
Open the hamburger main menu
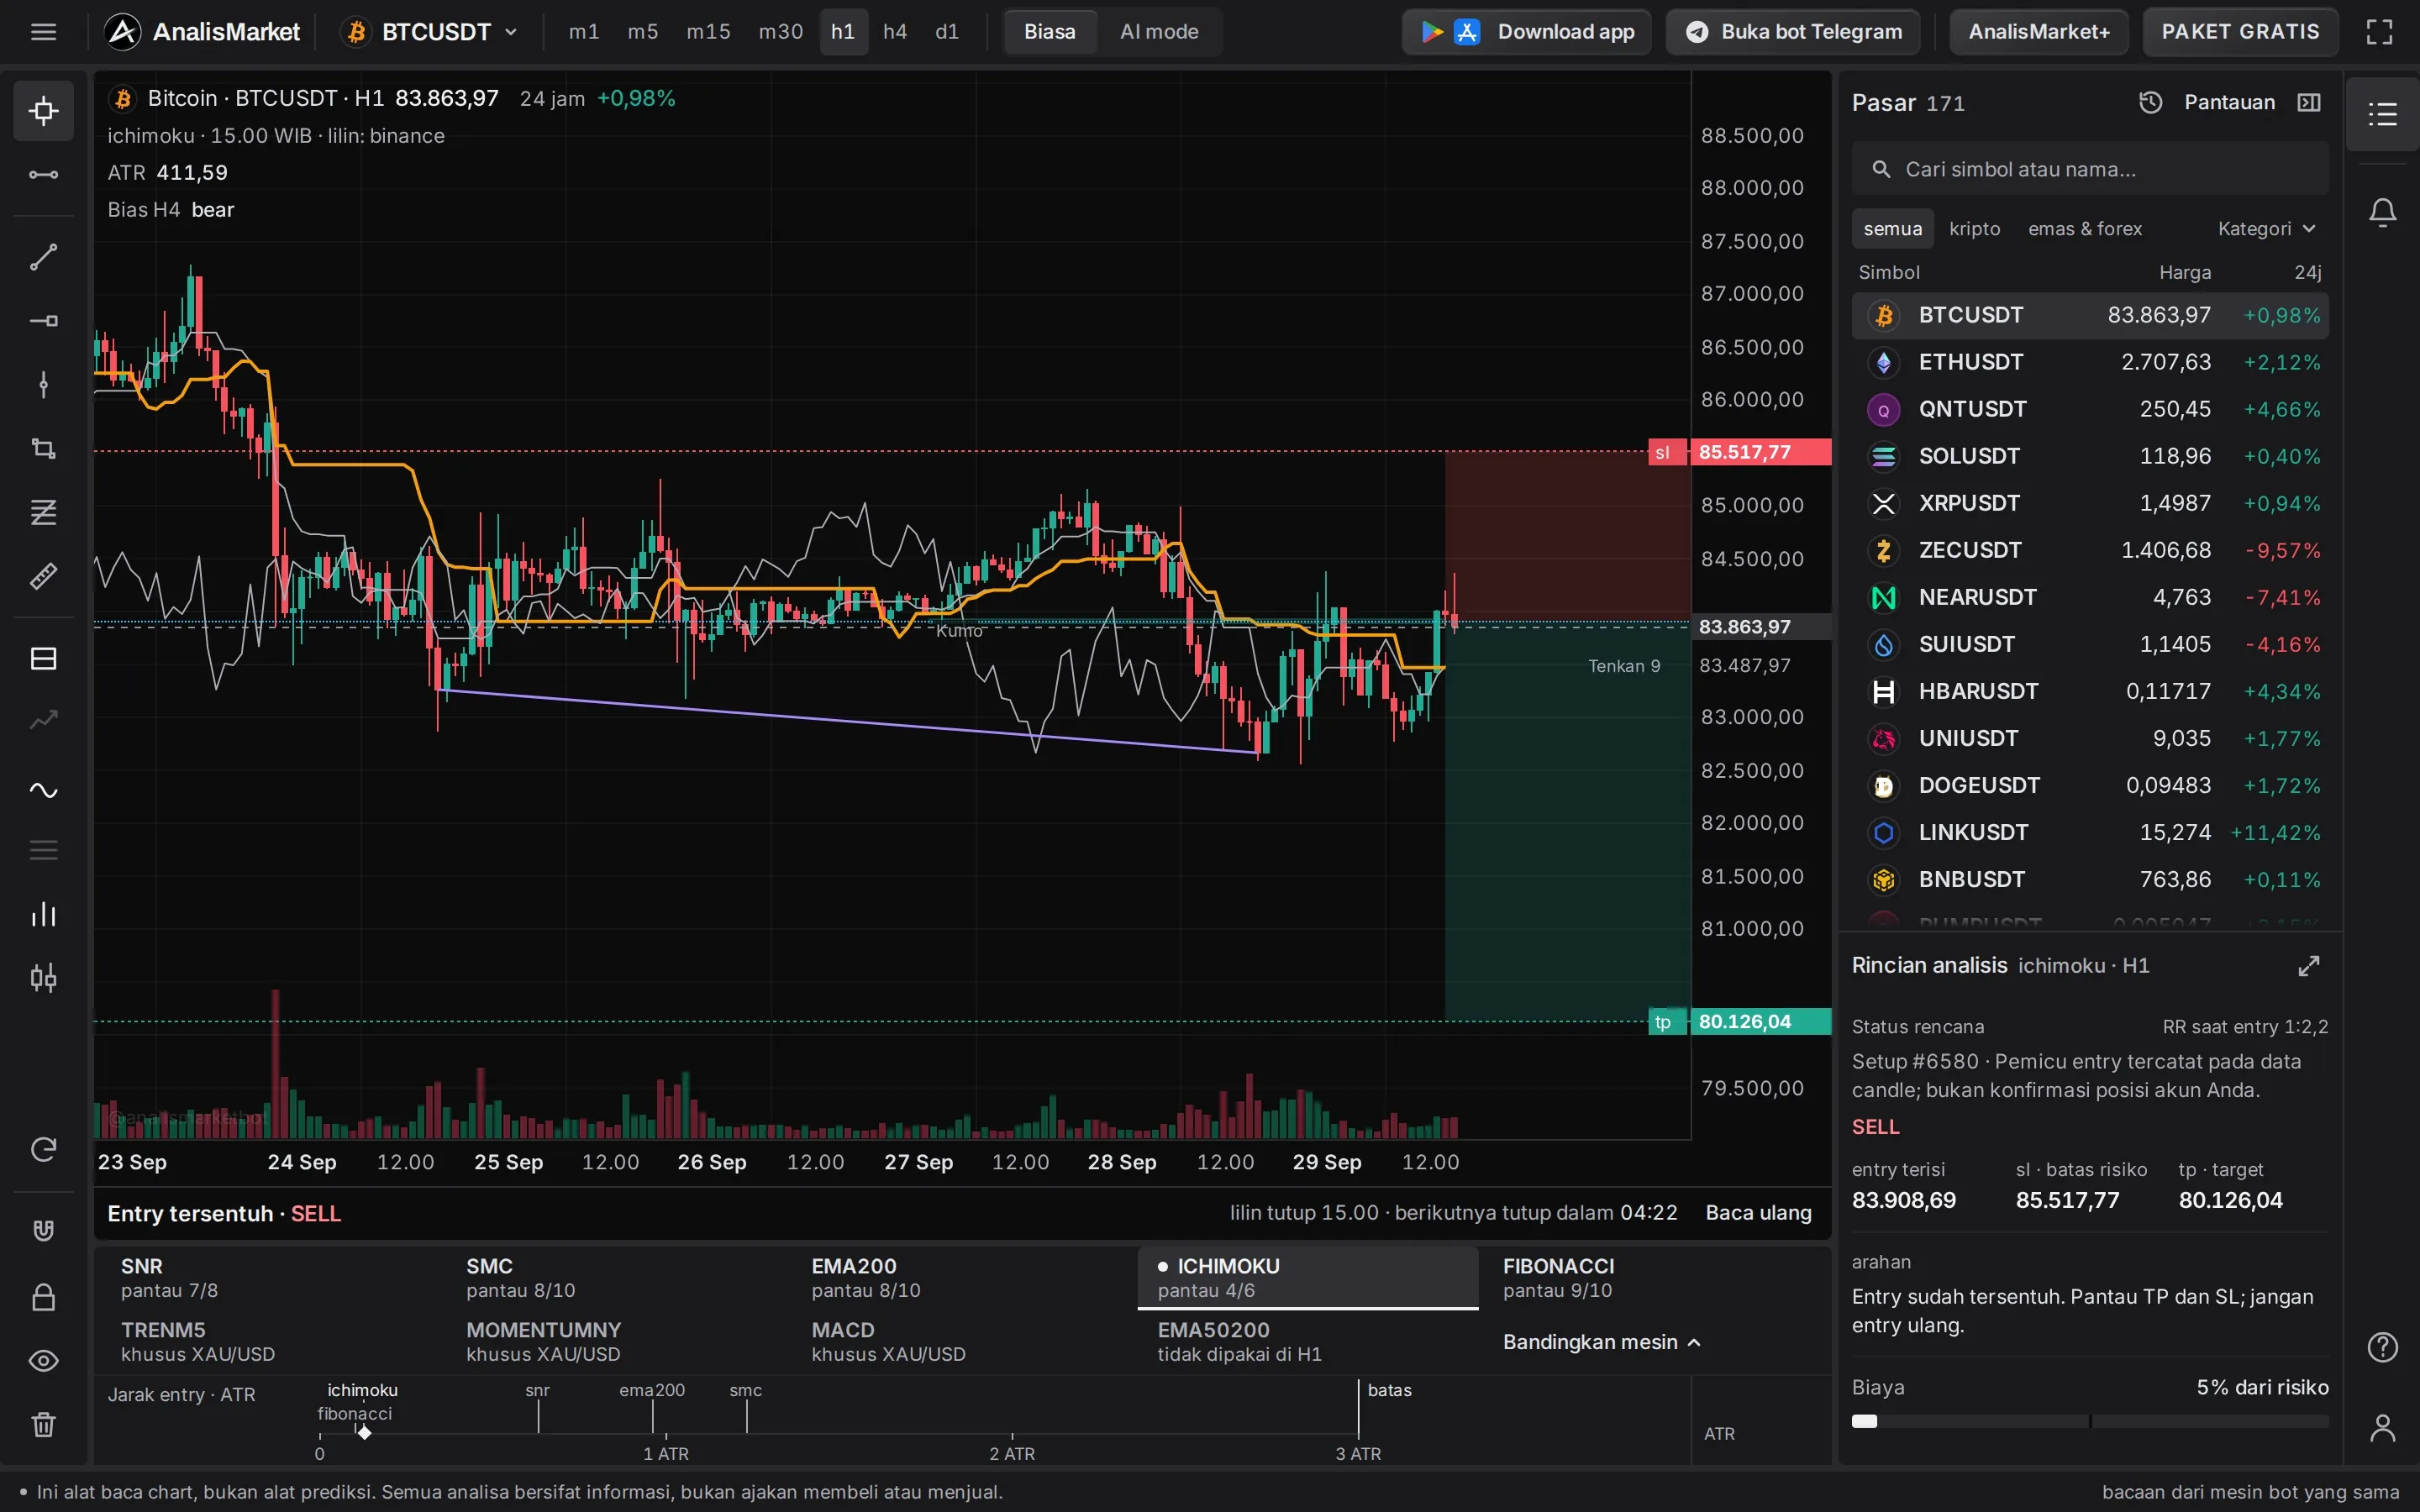click(x=43, y=32)
